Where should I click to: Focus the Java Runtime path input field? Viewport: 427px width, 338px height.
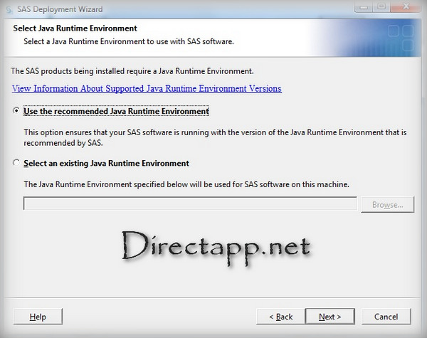point(190,204)
